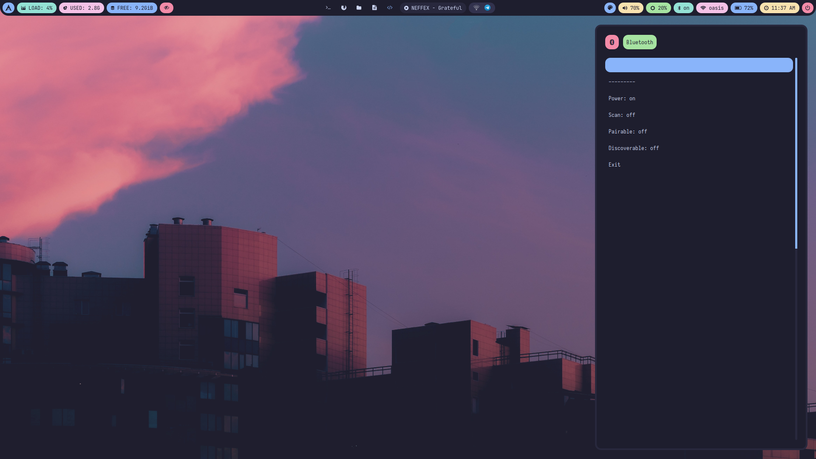The width and height of the screenshot is (816, 459).
Task: Open the terminal from the bar
Action: click(x=328, y=8)
